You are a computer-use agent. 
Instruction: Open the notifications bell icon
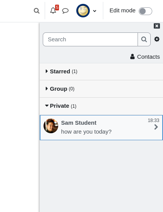coord(53,10)
